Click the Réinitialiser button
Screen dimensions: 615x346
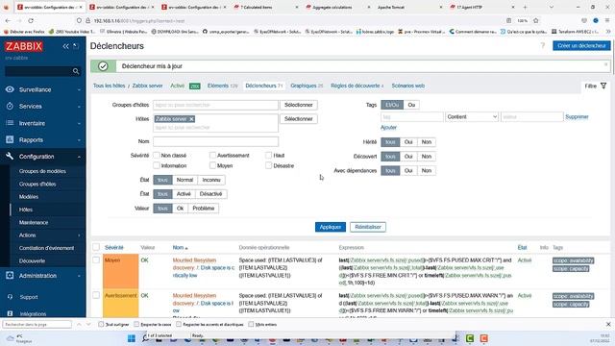[x=368, y=227]
